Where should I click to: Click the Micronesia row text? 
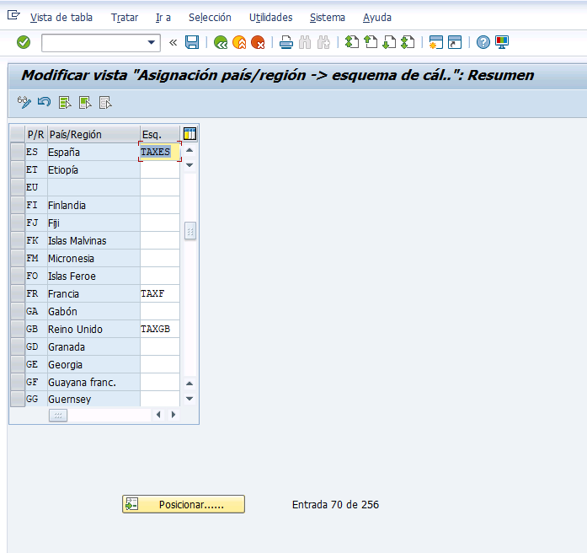point(71,259)
